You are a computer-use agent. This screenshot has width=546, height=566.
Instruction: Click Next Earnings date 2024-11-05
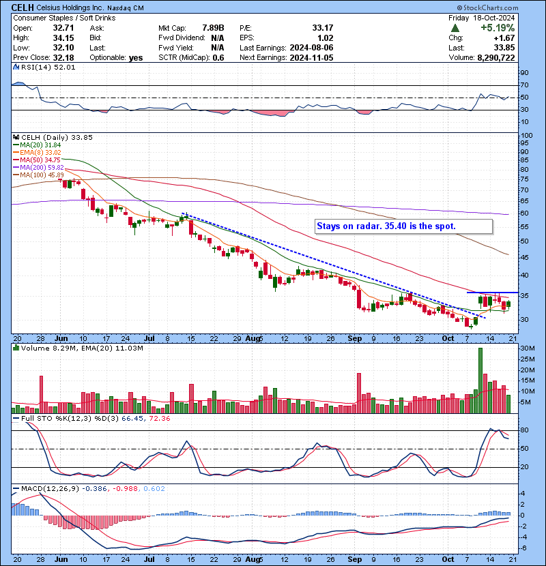pyautogui.click(x=311, y=58)
